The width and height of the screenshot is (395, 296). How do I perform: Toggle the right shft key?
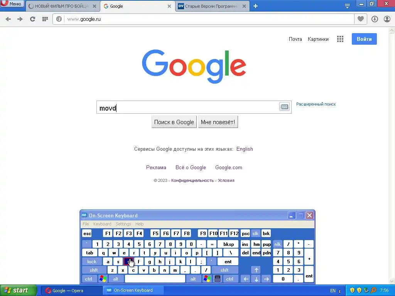[225, 270]
